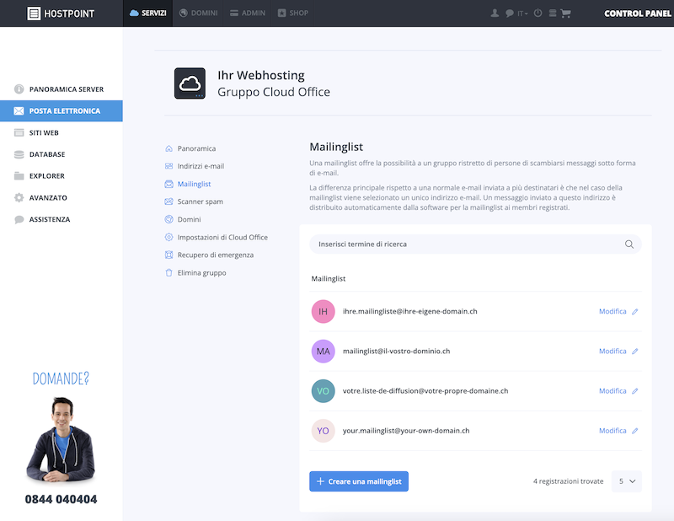
Task: Click the server stack icon in top bar
Action: (x=553, y=13)
